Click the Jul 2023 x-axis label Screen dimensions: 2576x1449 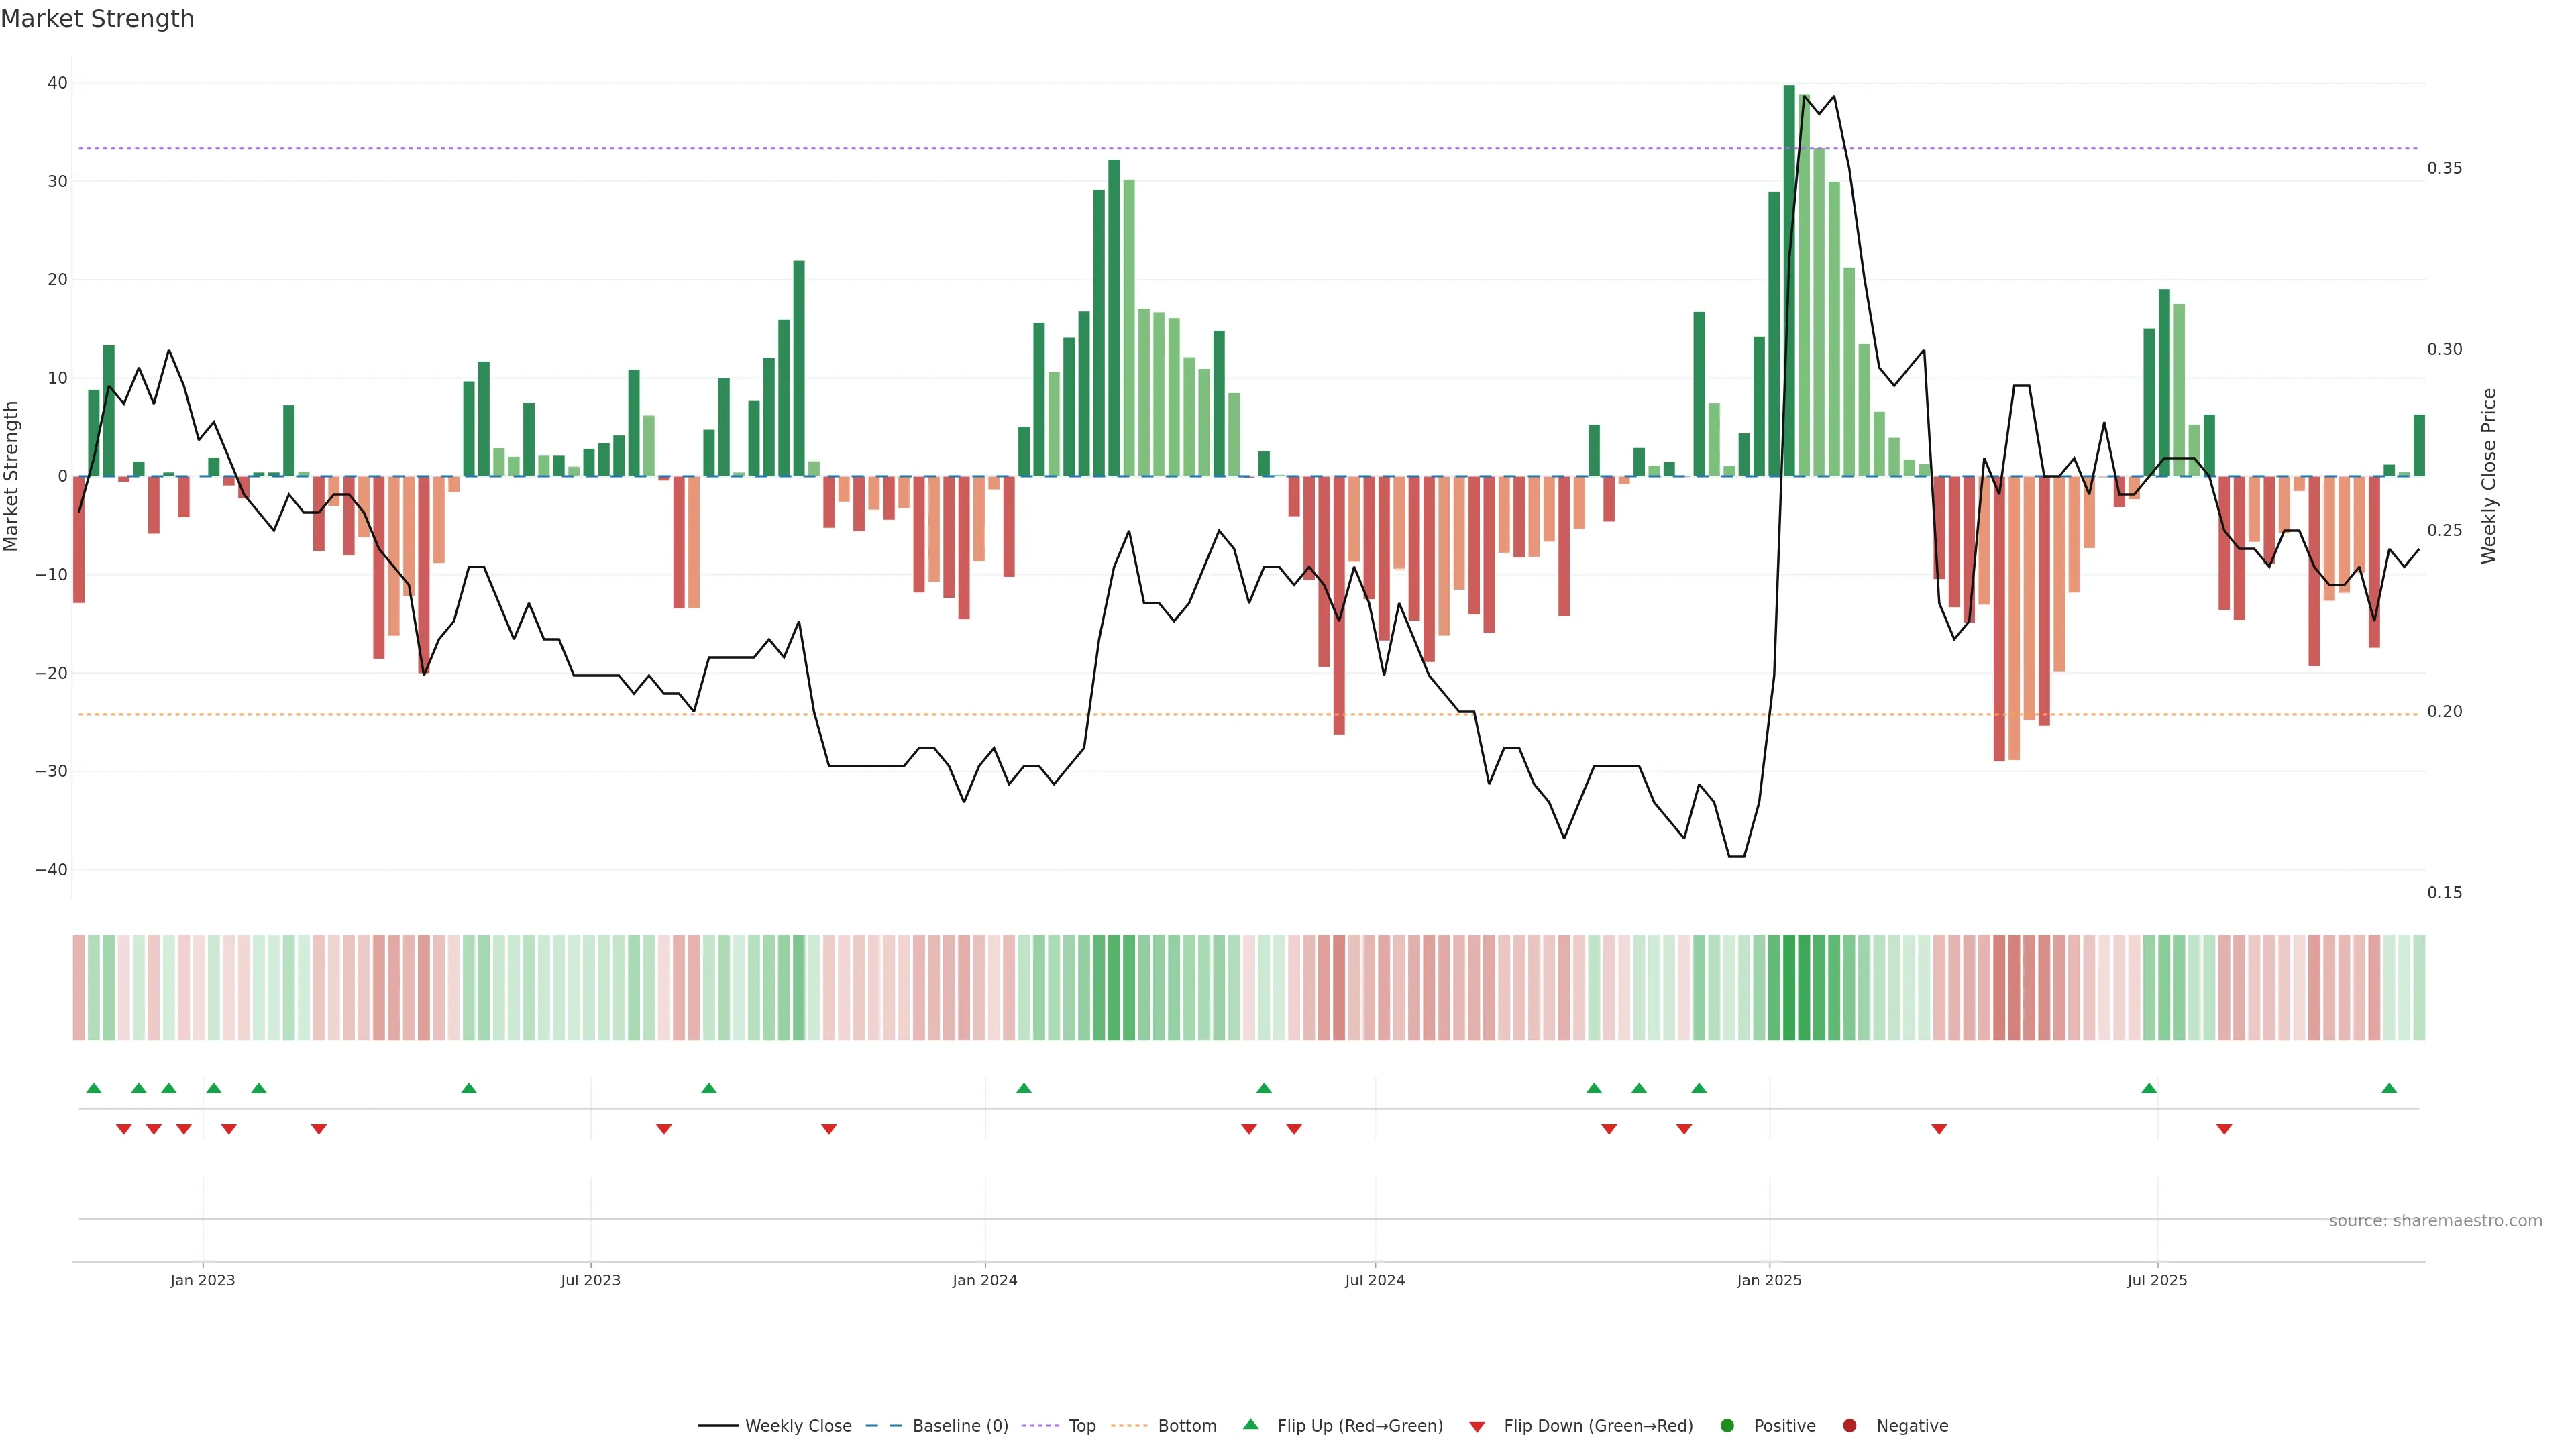point(590,1280)
